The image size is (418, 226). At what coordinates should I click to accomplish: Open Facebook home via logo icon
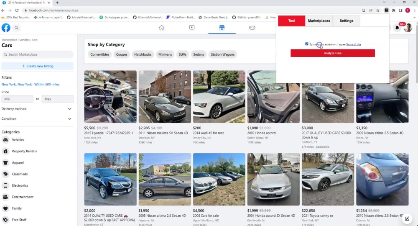[x=6, y=28]
